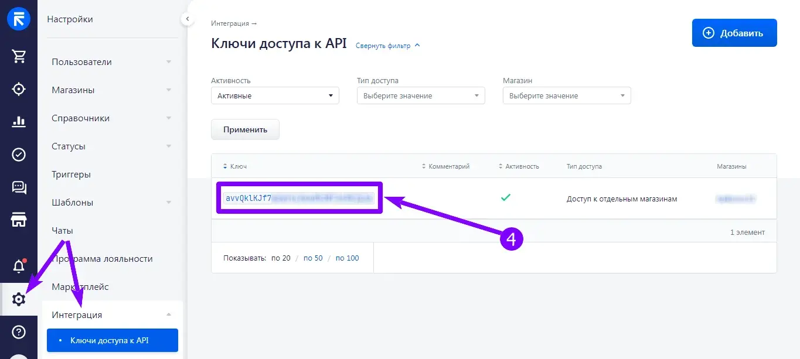Viewport: 800px width, 359px height.
Task: Open the notifications bell icon
Action: 19,266
